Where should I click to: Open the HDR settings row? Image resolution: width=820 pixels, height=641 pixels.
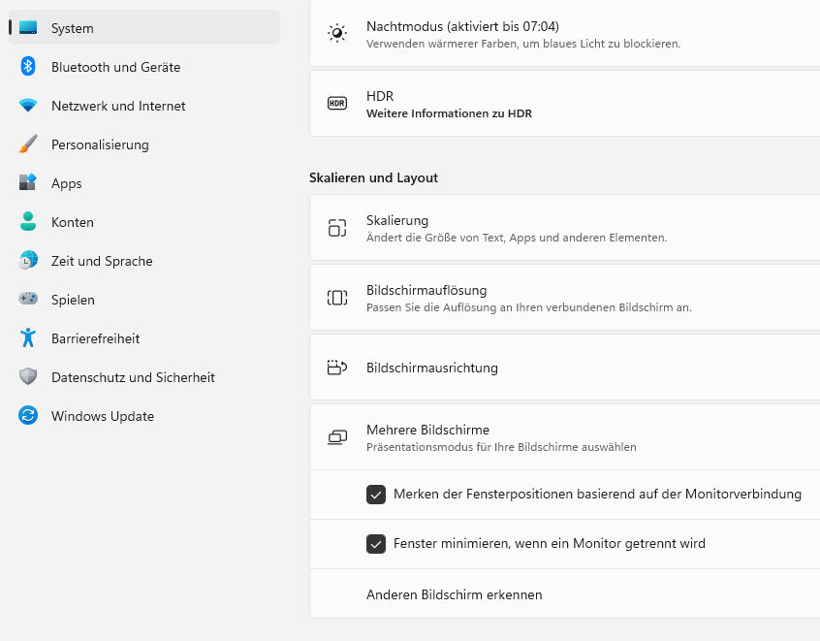[x=565, y=103]
